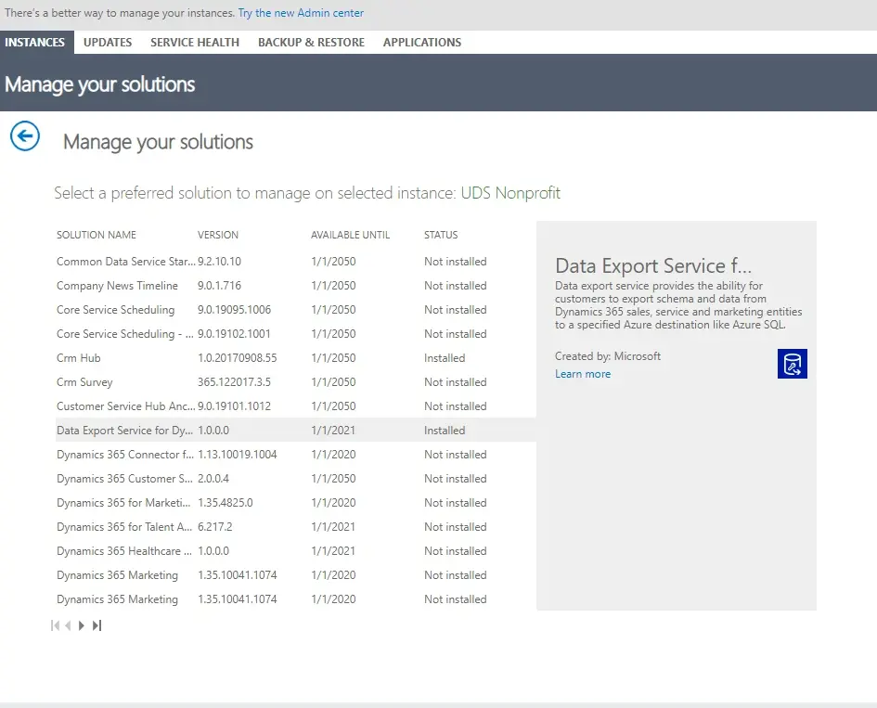Select Dynamics 365 Customer S... solution
The height and width of the screenshot is (708, 877).
point(296,478)
